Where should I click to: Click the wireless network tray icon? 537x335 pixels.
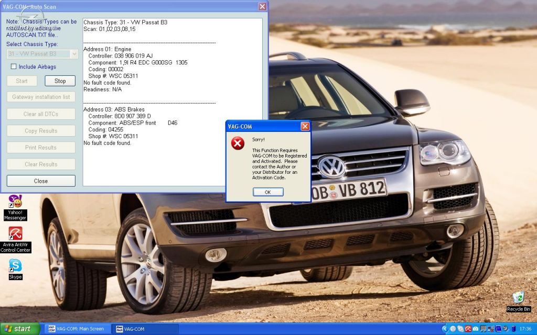(x=491, y=329)
